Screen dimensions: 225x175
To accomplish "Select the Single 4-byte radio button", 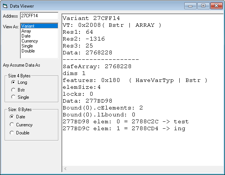I will pos(20,97).
